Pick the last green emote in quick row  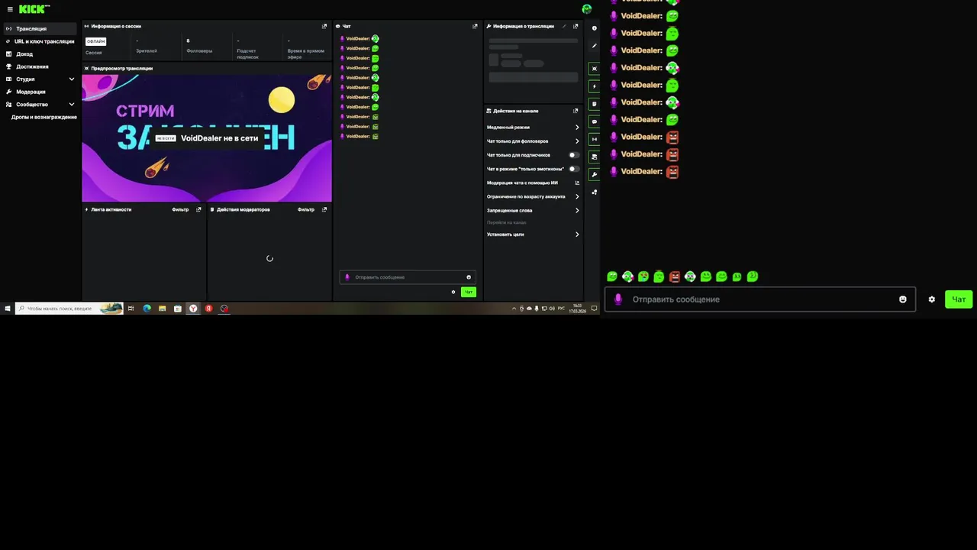[753, 277]
